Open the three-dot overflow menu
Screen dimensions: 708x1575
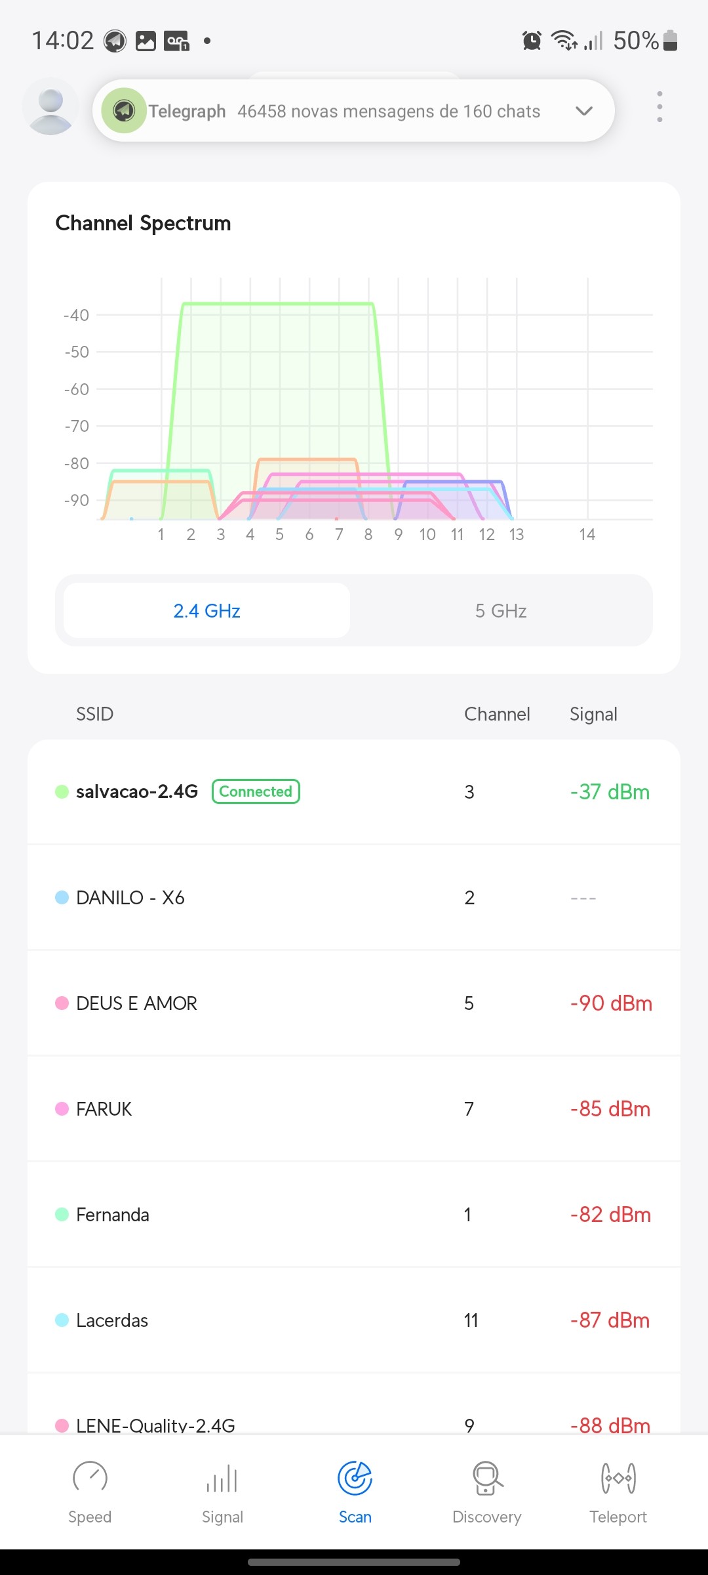point(659,107)
